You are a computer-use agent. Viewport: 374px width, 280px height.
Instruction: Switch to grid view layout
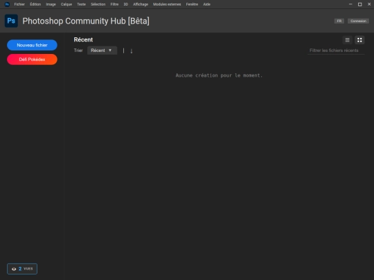click(359, 40)
